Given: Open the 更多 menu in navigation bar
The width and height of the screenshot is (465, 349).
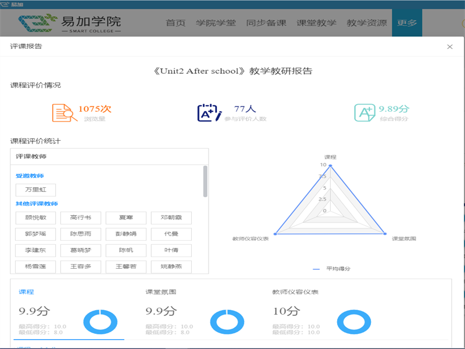Looking at the screenshot, I should [x=407, y=23].
